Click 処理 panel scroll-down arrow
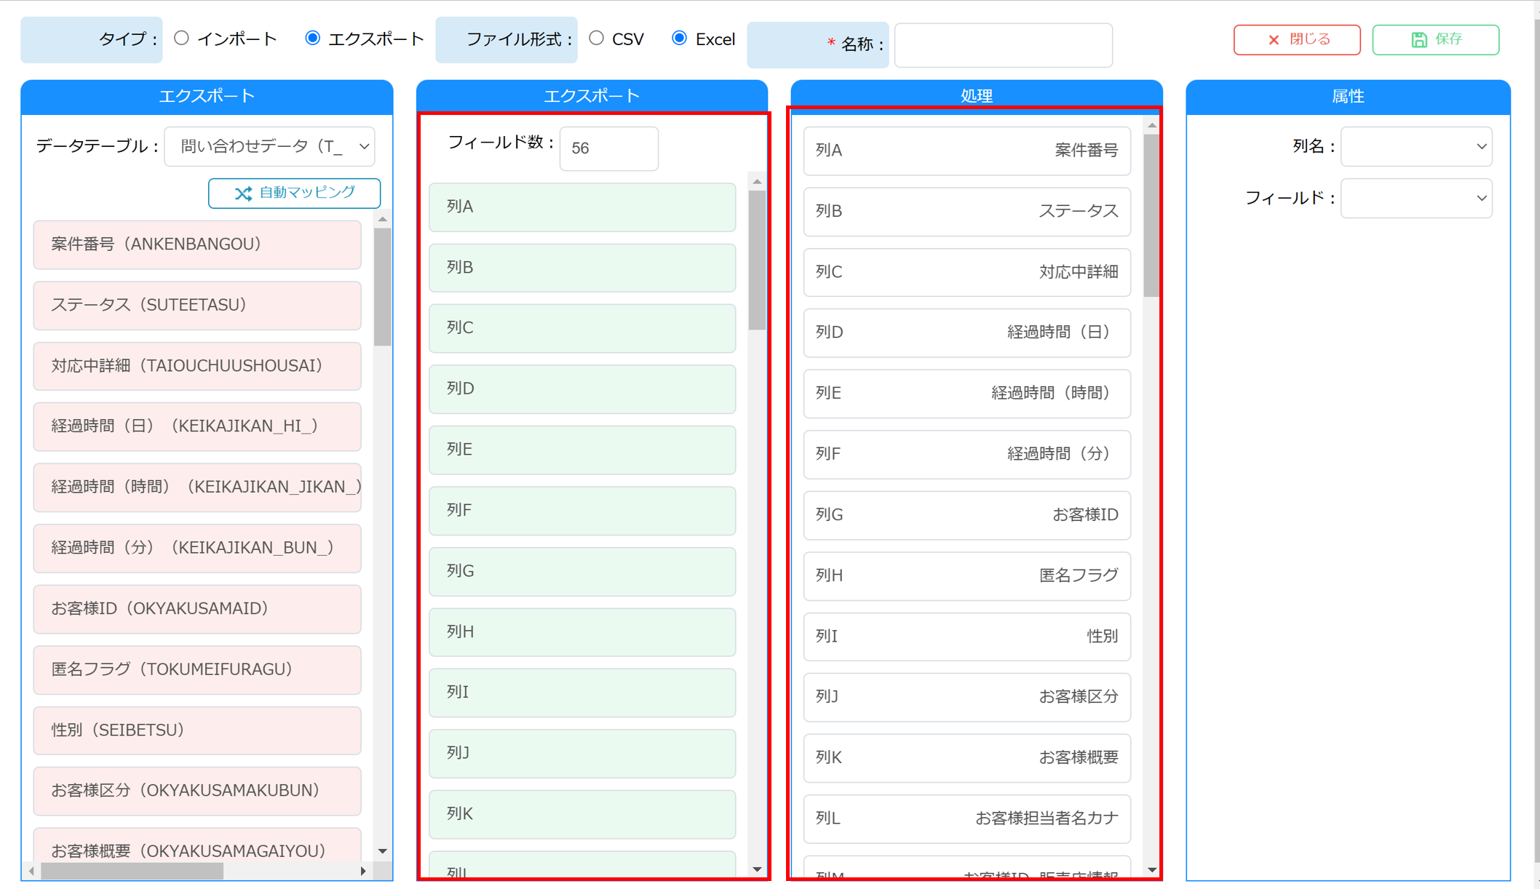The image size is (1540, 889). coord(1151,869)
